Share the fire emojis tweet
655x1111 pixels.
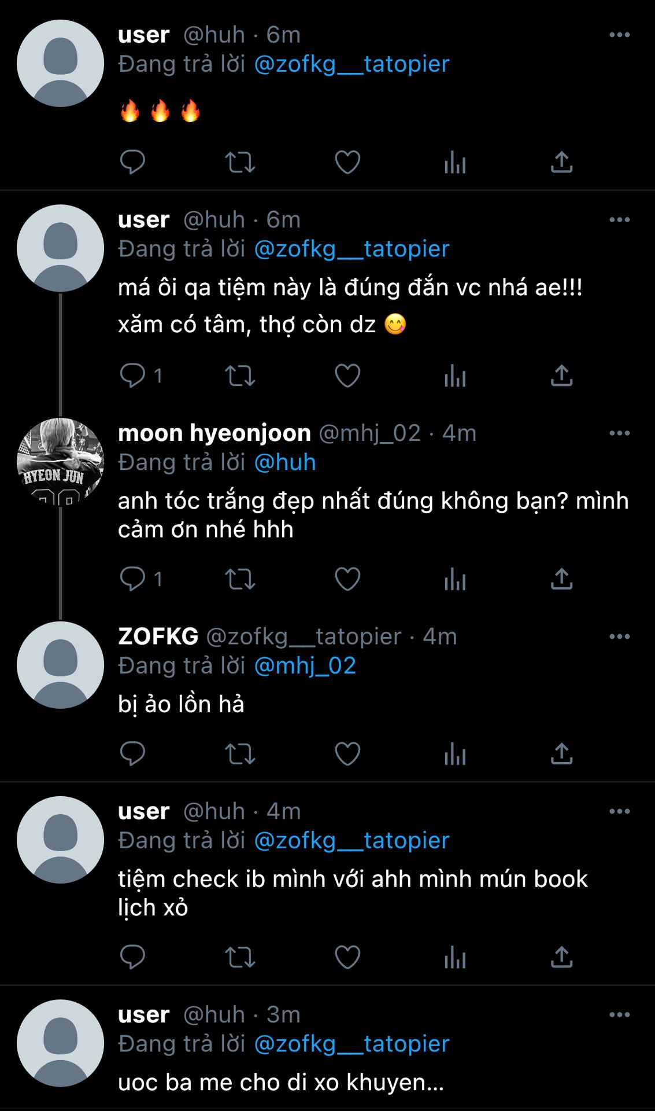pos(561,162)
